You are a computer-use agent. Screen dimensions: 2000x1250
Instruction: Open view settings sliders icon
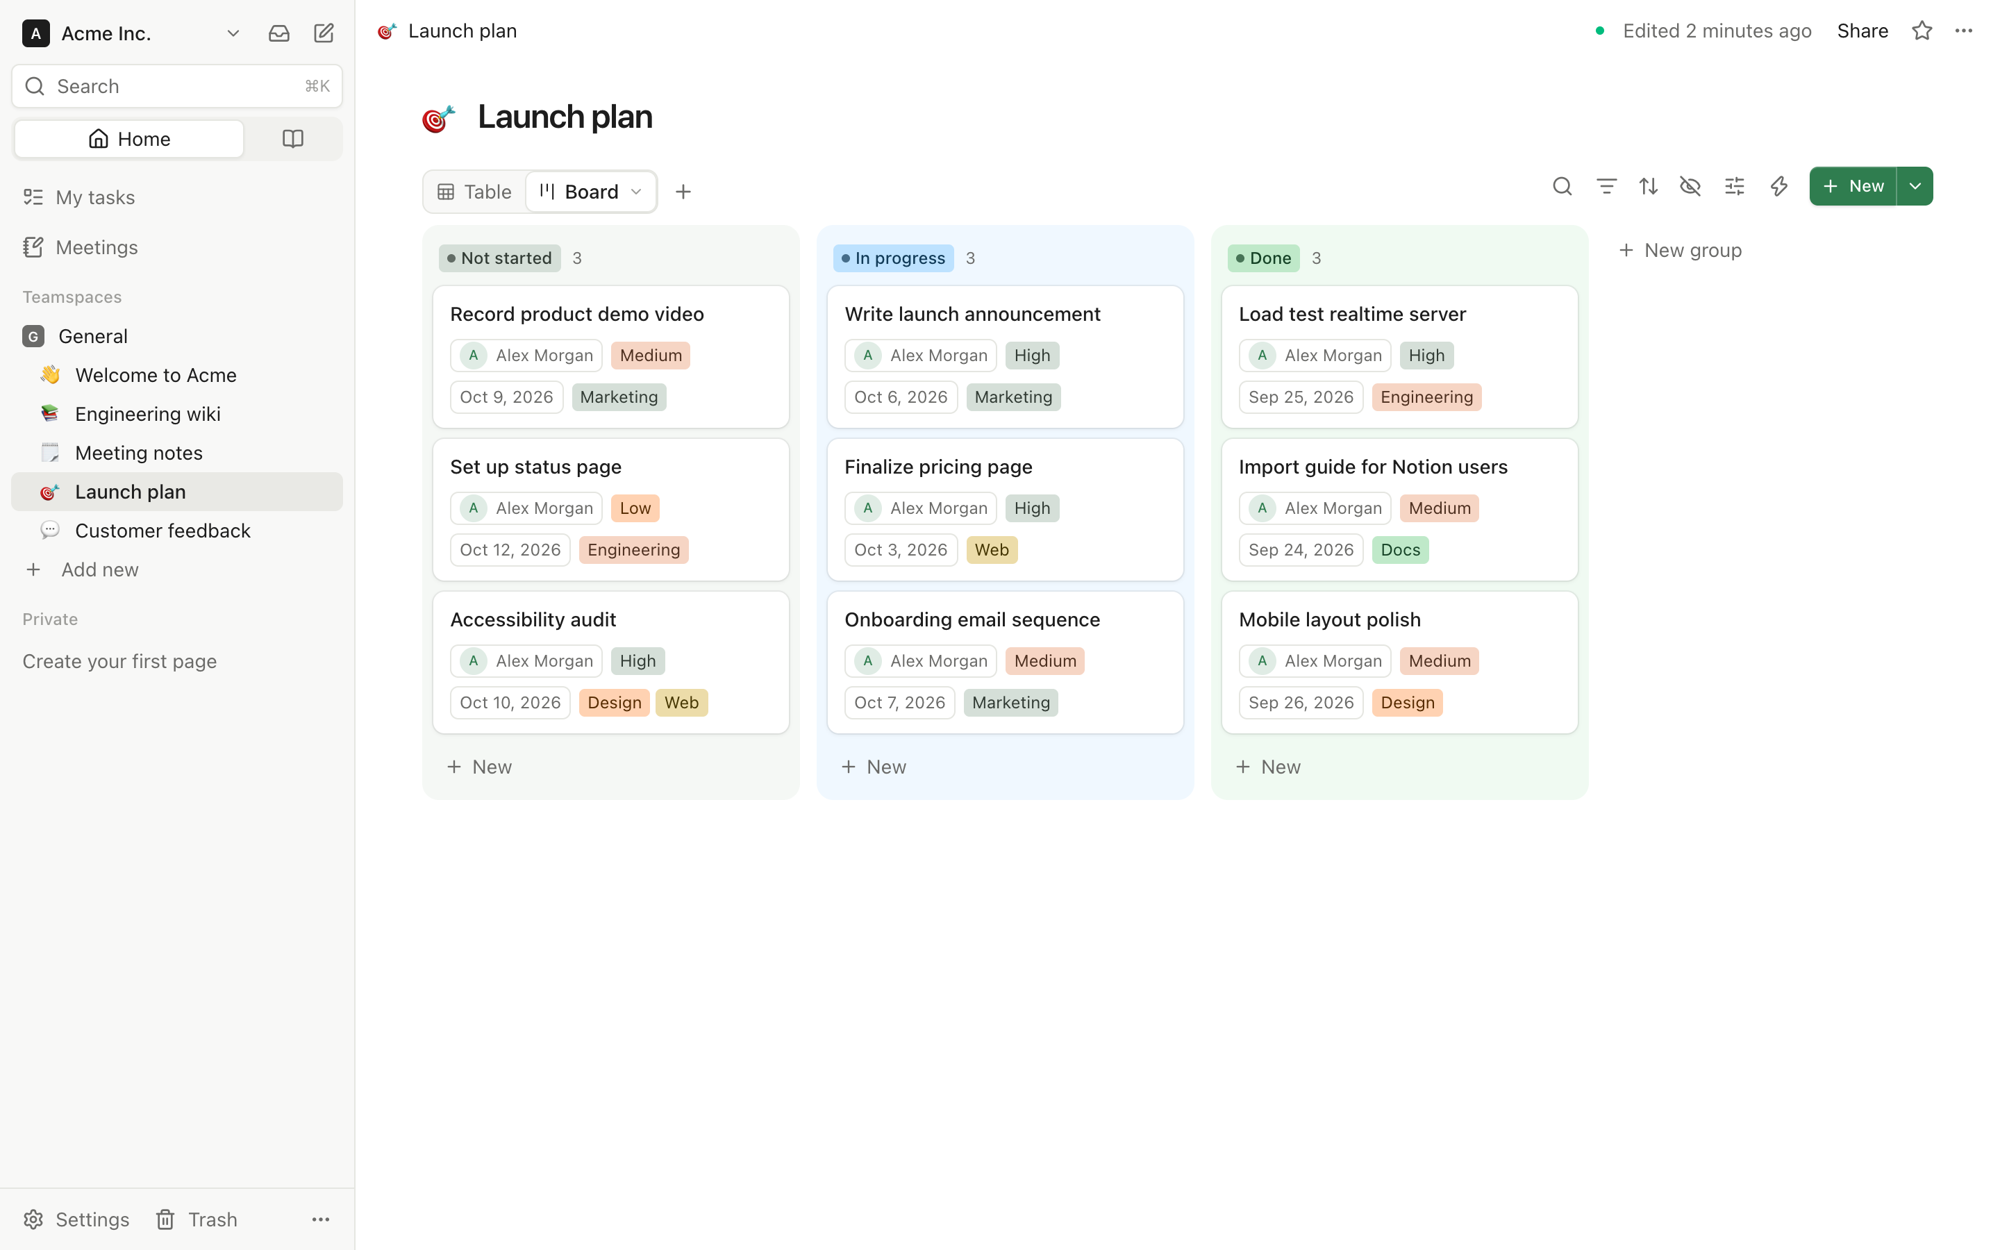coord(1735,186)
